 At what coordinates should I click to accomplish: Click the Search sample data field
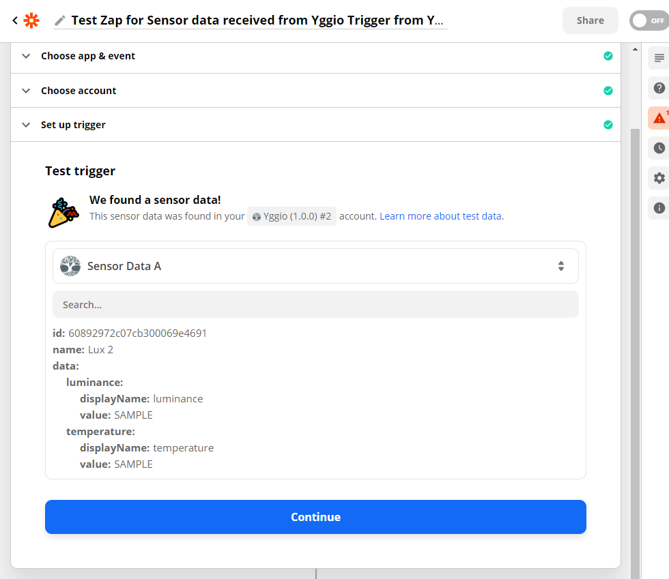(x=315, y=304)
